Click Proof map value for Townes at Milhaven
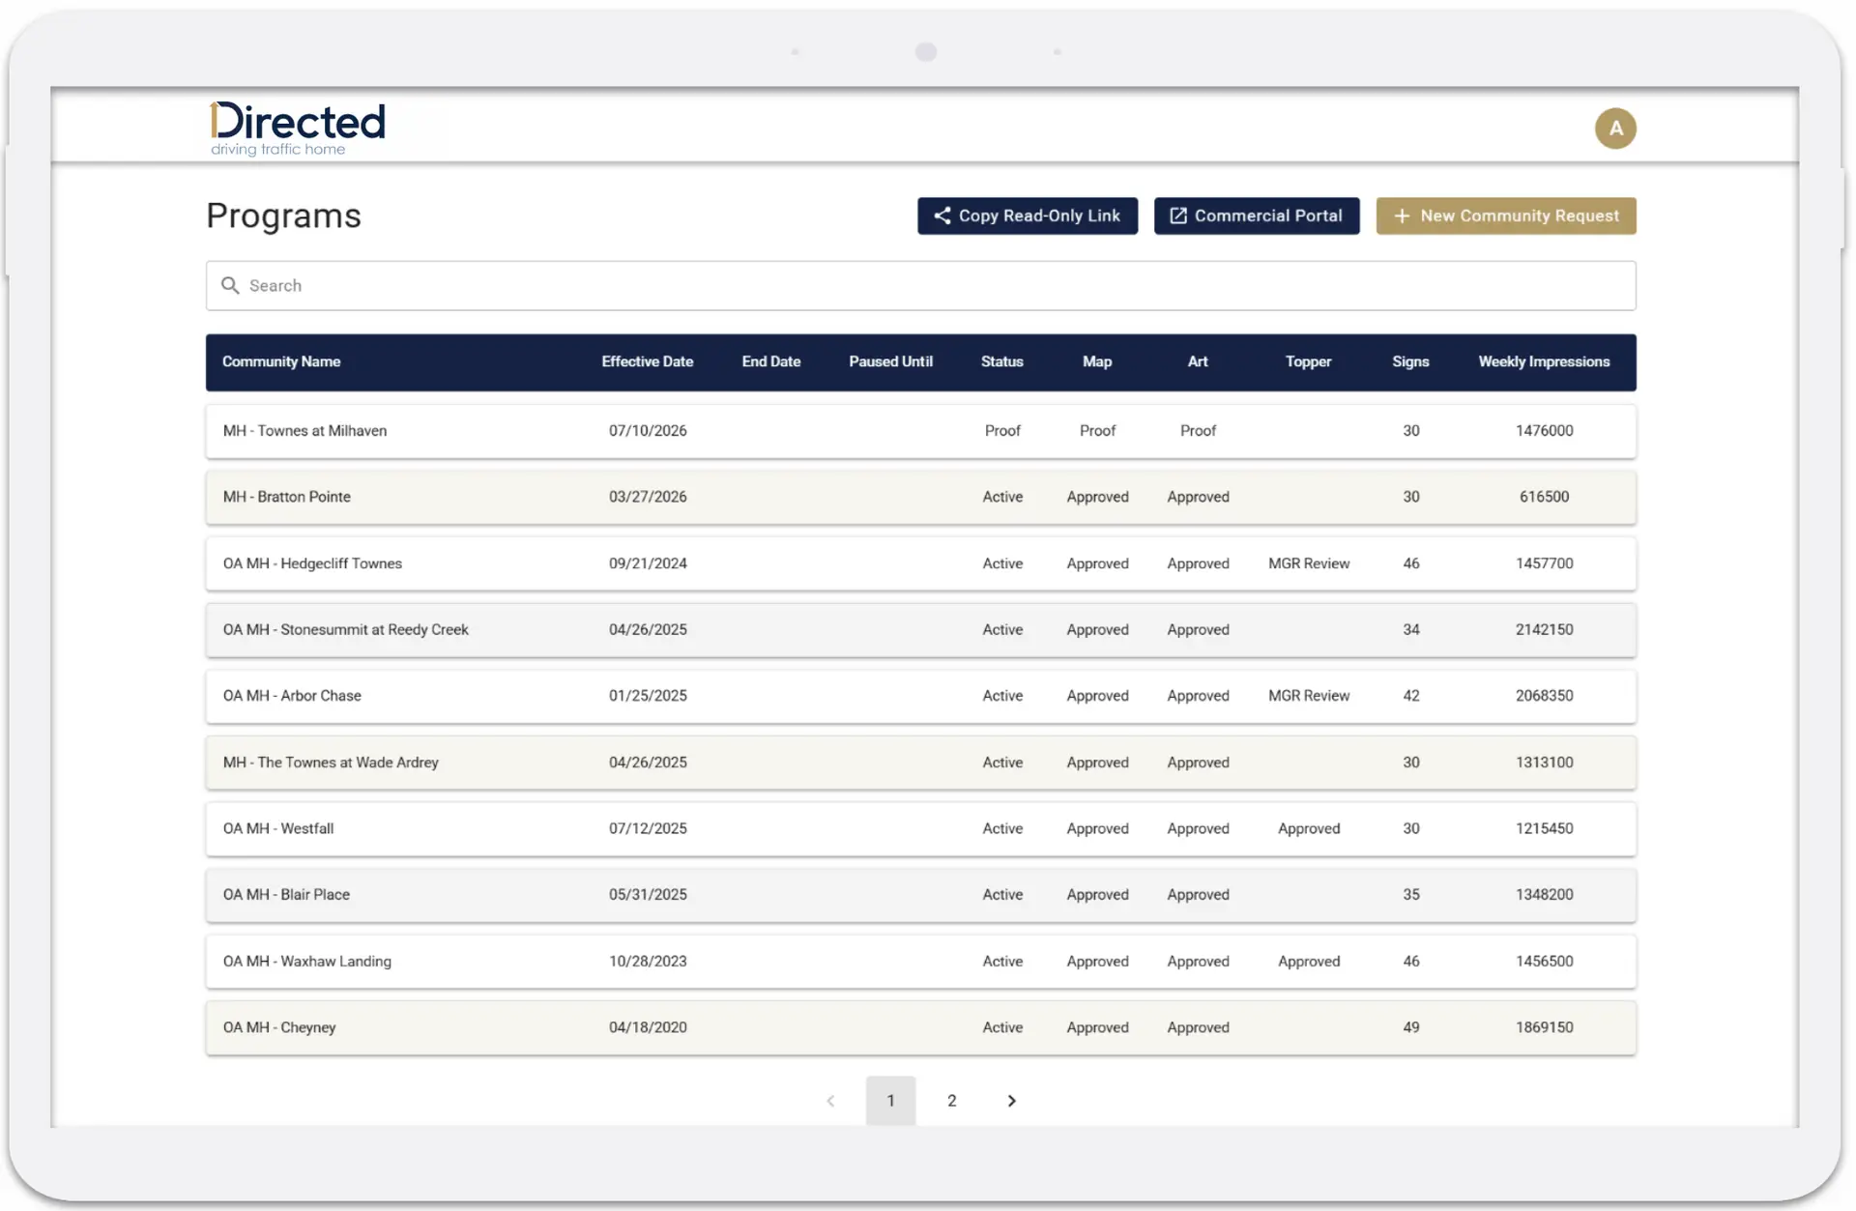 click(x=1097, y=431)
